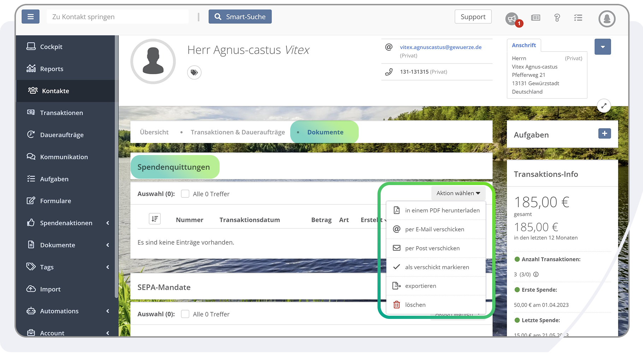Click the sidebar vertical scrollbar
Viewport: 643px width, 362px height.
click(x=117, y=167)
